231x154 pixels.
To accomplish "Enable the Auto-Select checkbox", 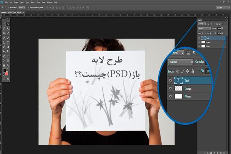I will tap(9, 8).
